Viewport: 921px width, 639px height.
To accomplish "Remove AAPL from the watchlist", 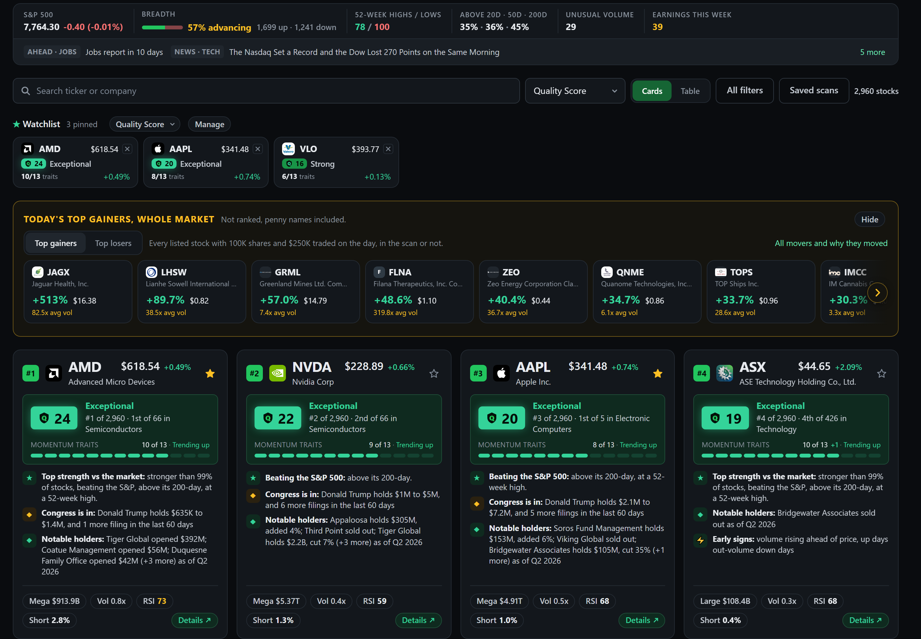I will tap(258, 149).
